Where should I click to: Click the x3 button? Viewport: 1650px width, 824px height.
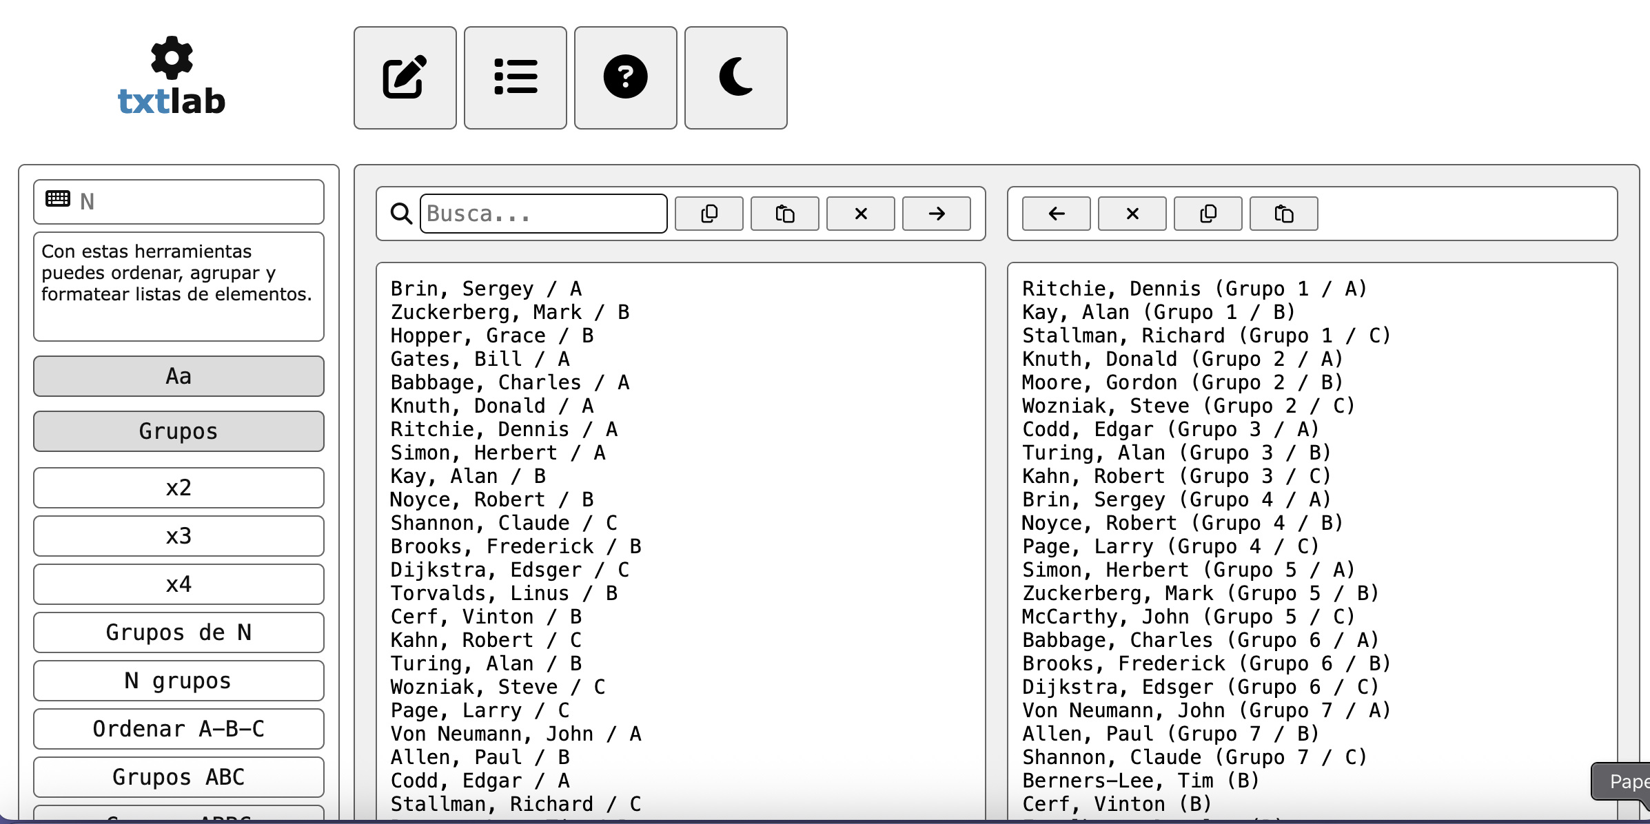point(179,536)
